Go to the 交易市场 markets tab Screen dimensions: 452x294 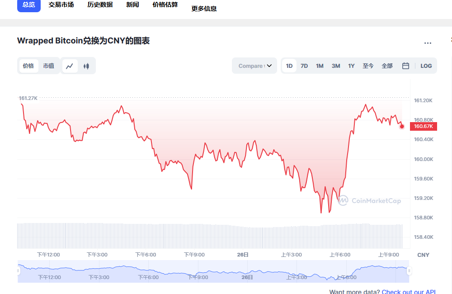pos(61,5)
